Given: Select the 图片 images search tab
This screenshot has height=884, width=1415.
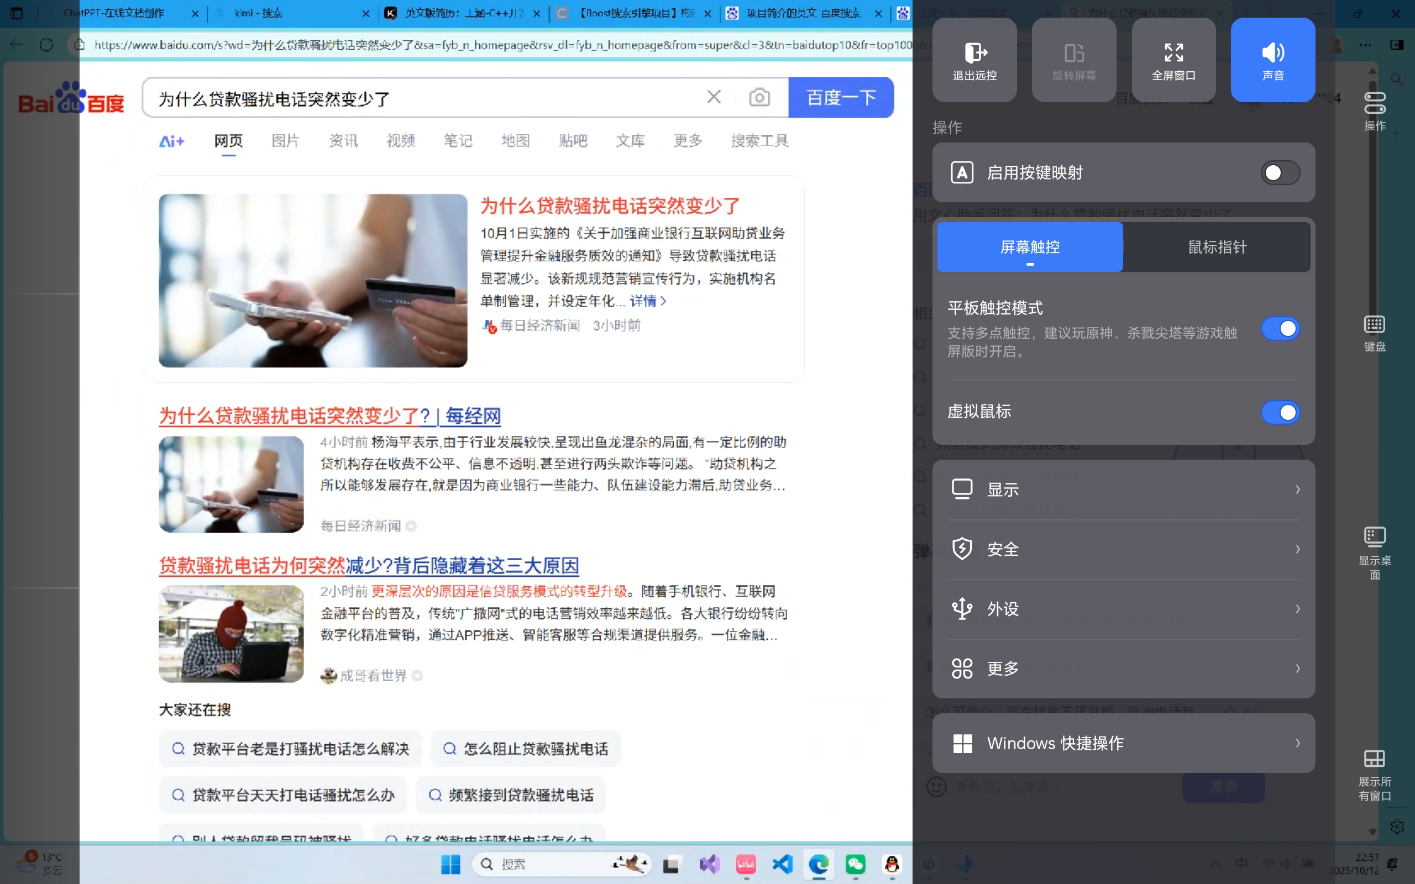Looking at the screenshot, I should pyautogui.click(x=285, y=141).
